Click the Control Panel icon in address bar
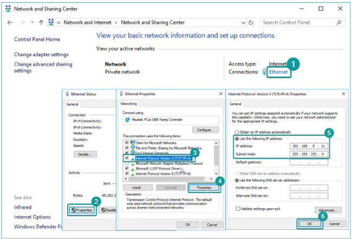Screen dimensions: 352x239 (x=51, y=22)
